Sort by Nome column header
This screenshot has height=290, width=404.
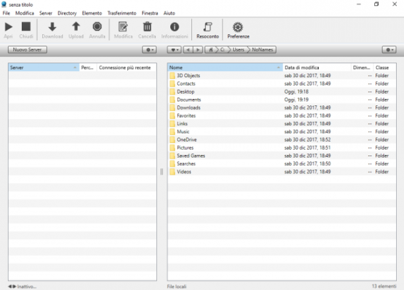225,68
